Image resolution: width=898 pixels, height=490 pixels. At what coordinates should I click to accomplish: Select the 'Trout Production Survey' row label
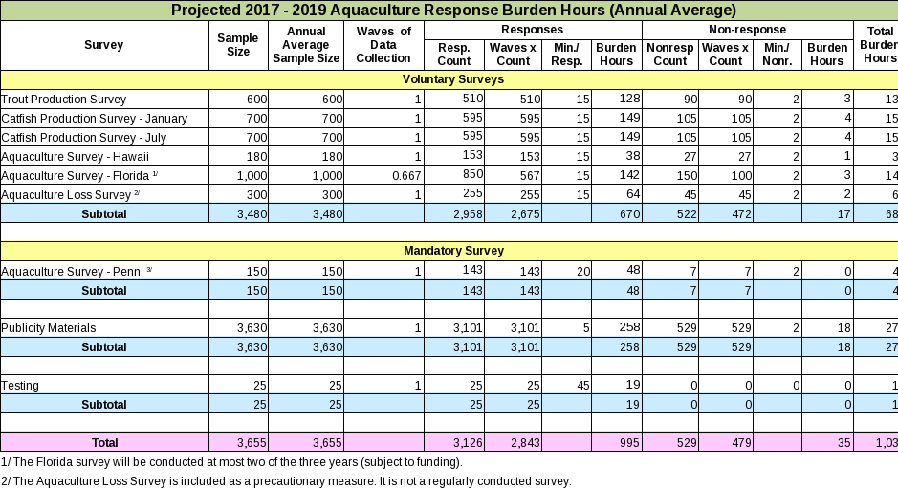(104, 100)
